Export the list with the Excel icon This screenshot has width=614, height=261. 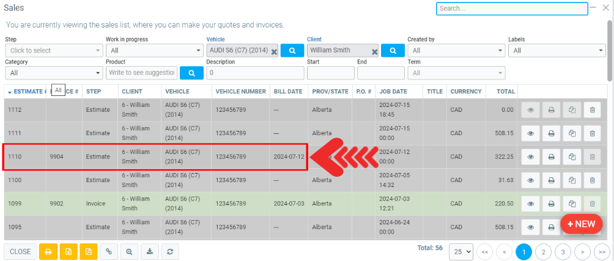[x=68, y=251]
